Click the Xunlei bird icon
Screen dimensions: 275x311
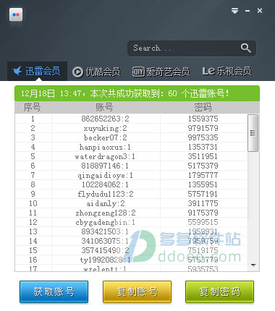click(17, 71)
